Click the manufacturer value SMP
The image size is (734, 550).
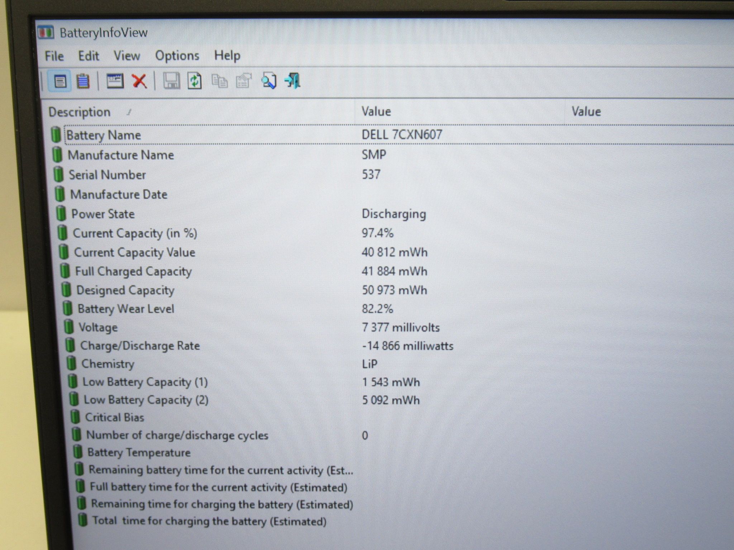click(374, 155)
